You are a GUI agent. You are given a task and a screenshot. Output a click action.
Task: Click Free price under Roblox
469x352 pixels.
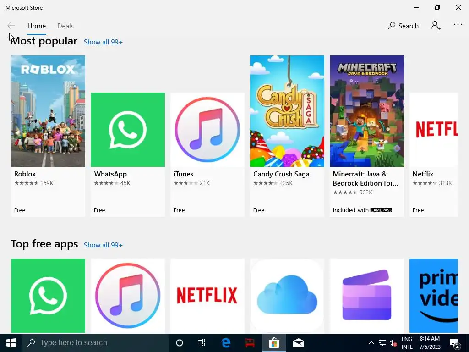tap(20, 210)
